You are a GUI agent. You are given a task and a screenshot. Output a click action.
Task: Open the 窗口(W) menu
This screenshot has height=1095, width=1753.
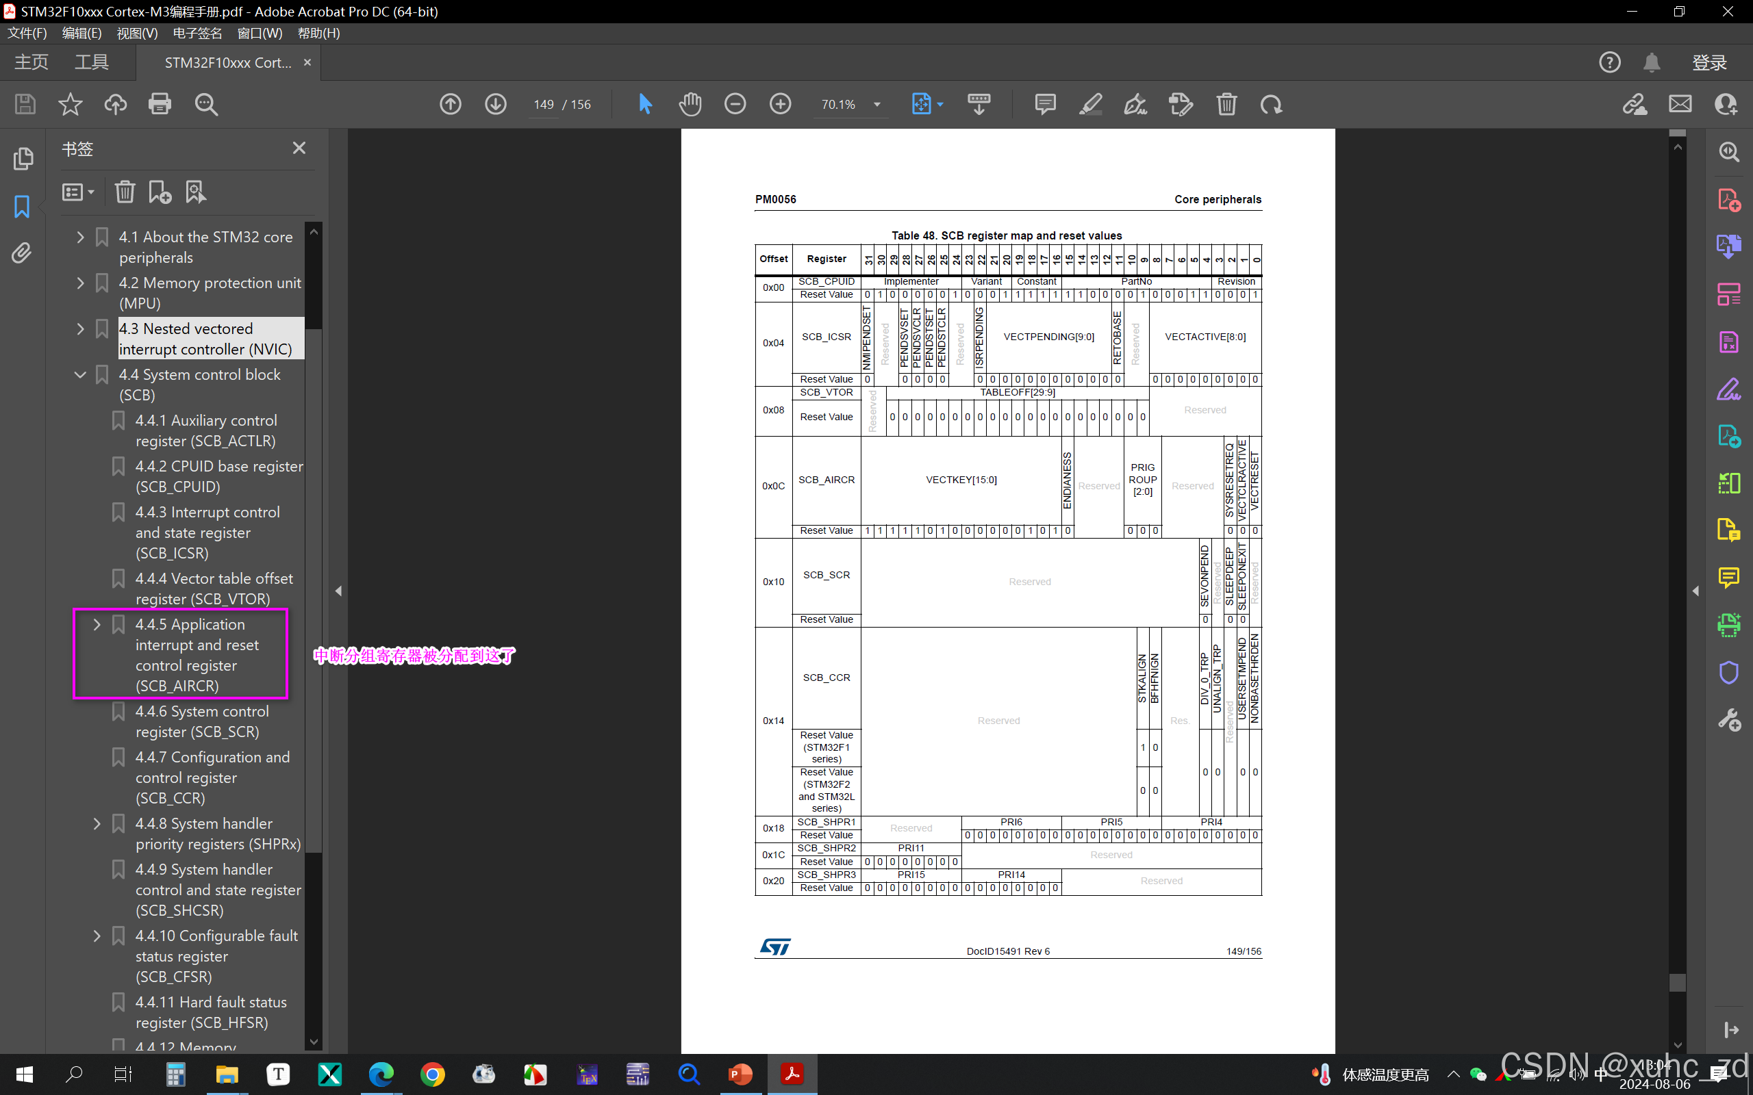pos(260,34)
